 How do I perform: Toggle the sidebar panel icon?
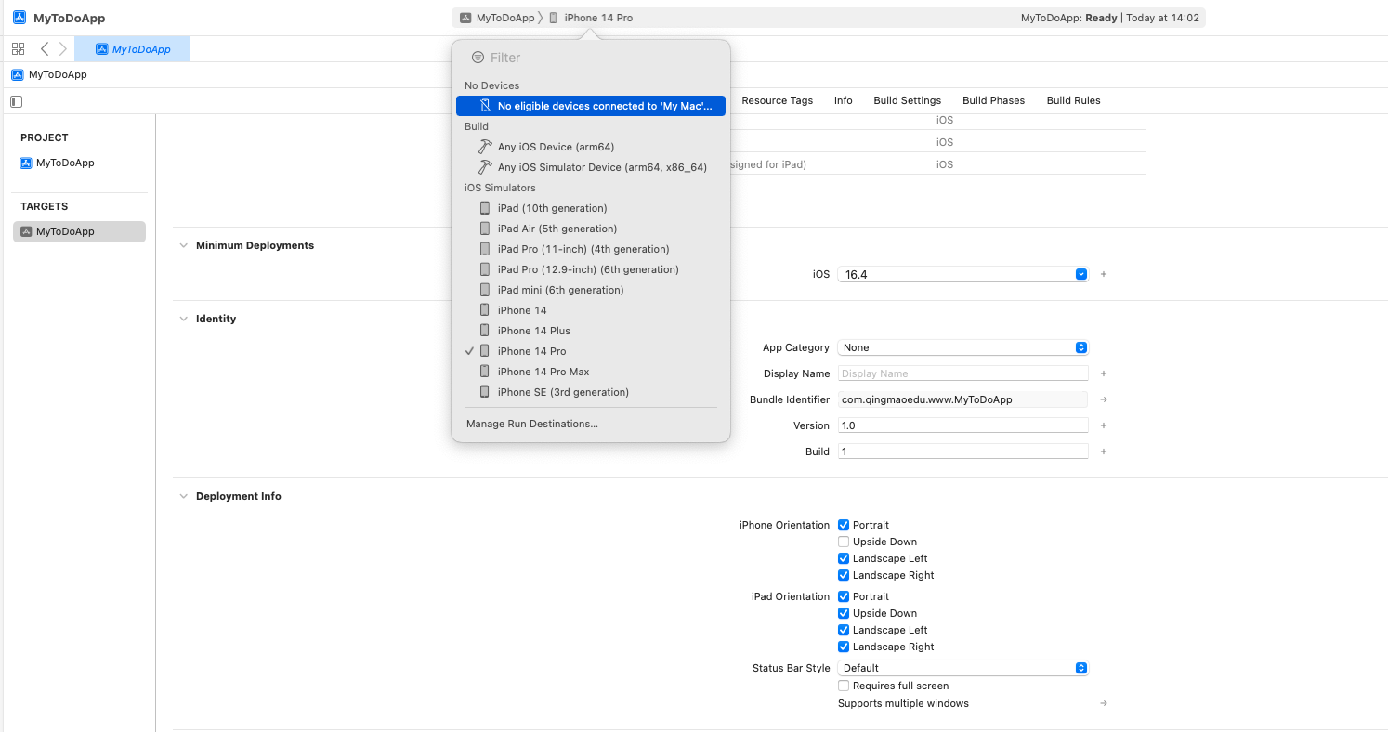17,101
